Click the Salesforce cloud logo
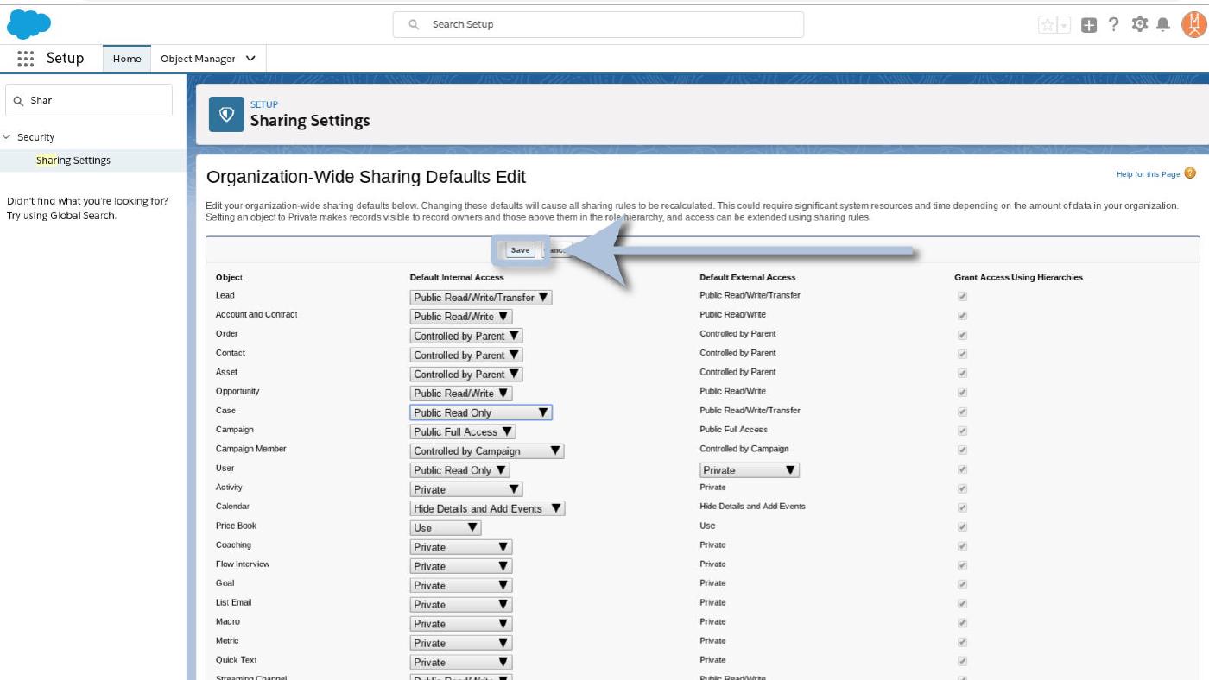 coord(28,24)
